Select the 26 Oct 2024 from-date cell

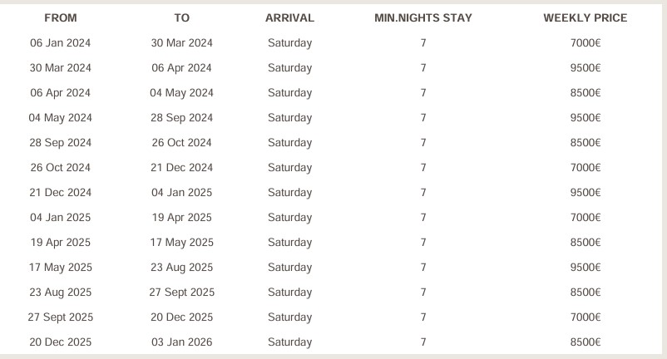[x=61, y=167]
